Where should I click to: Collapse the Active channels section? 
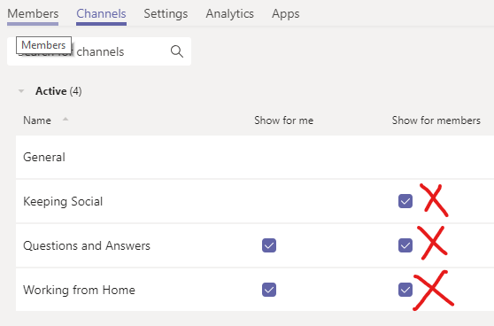pos(21,91)
